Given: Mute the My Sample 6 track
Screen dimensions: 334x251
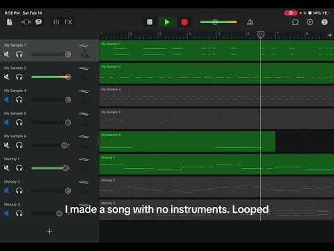Looking at the screenshot, I should tap(7, 145).
